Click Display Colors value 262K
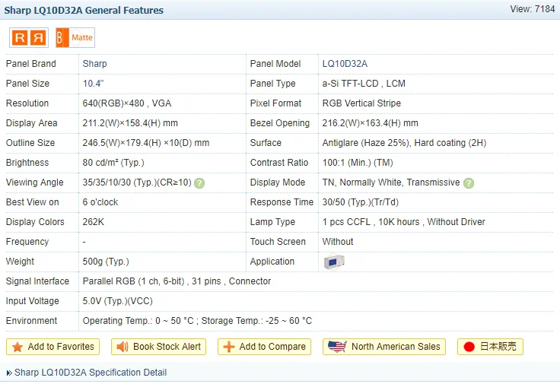The height and width of the screenshot is (384, 560). click(94, 222)
